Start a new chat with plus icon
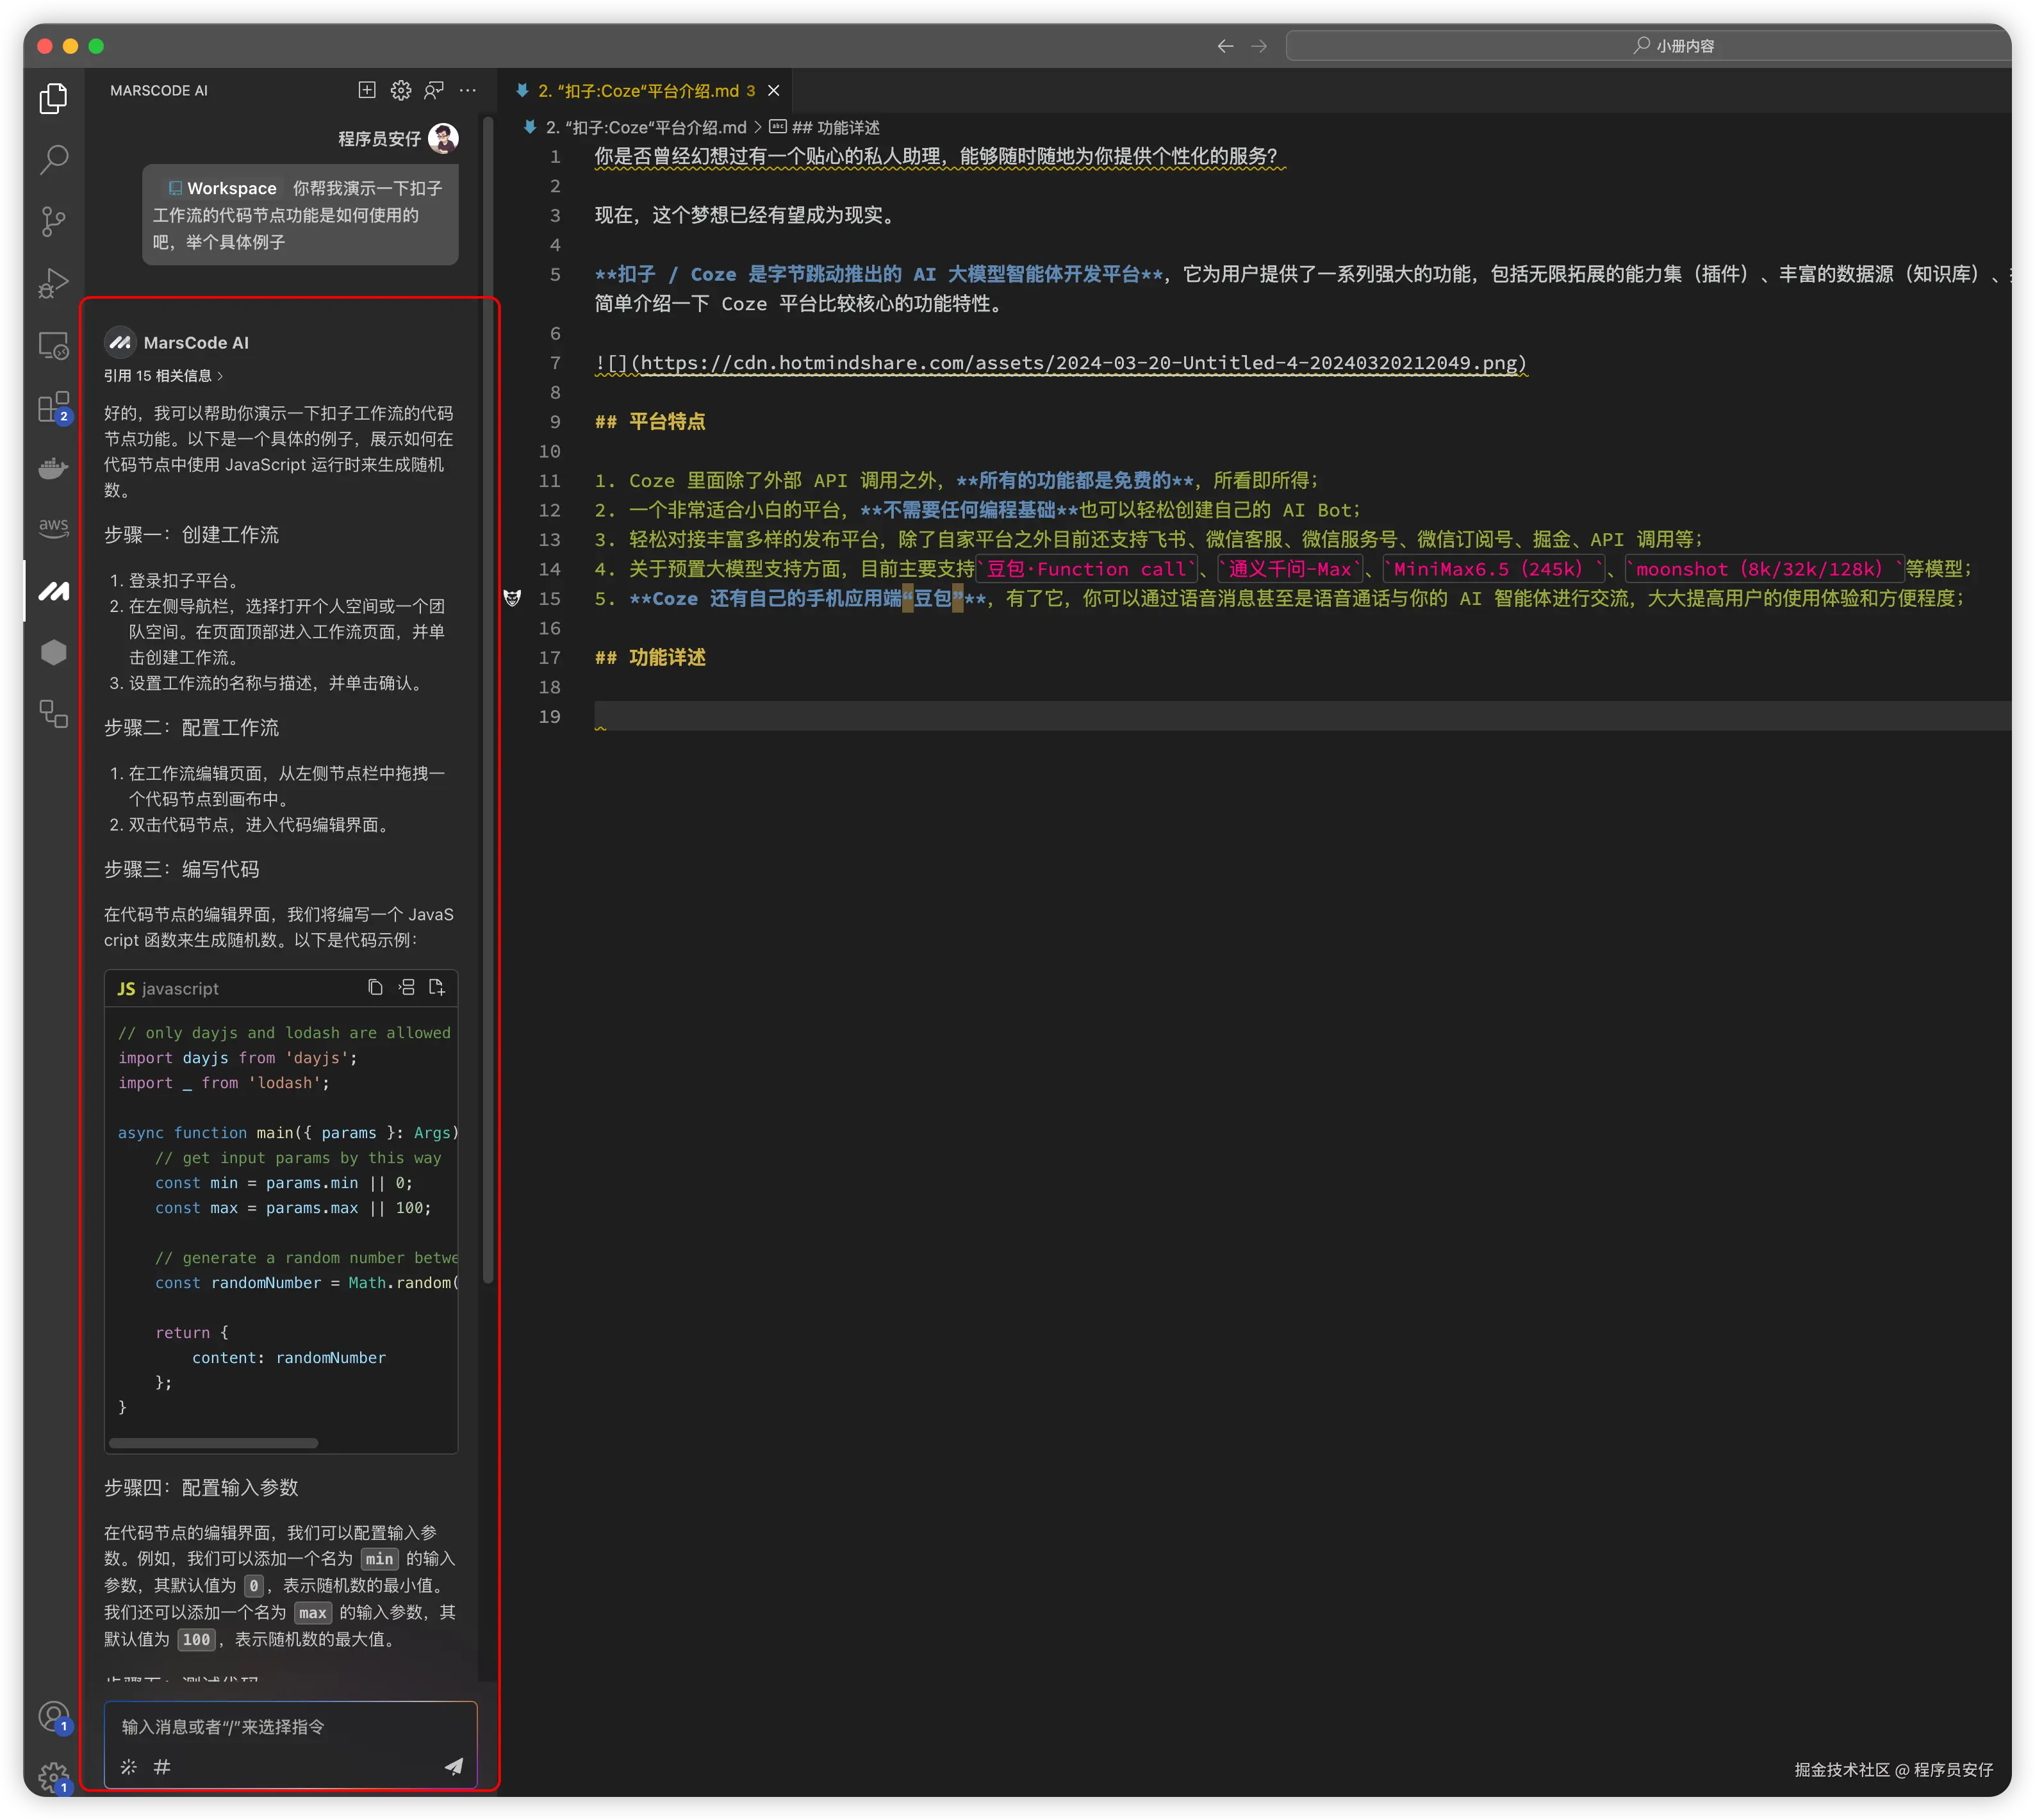 pos(367,90)
